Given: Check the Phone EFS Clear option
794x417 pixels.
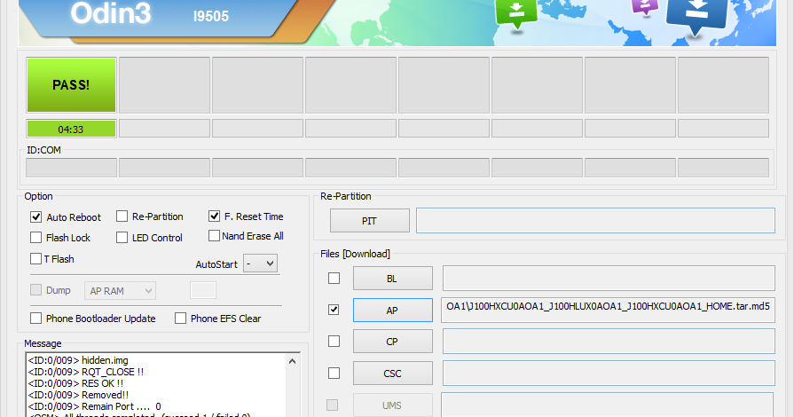Looking at the screenshot, I should click(180, 319).
